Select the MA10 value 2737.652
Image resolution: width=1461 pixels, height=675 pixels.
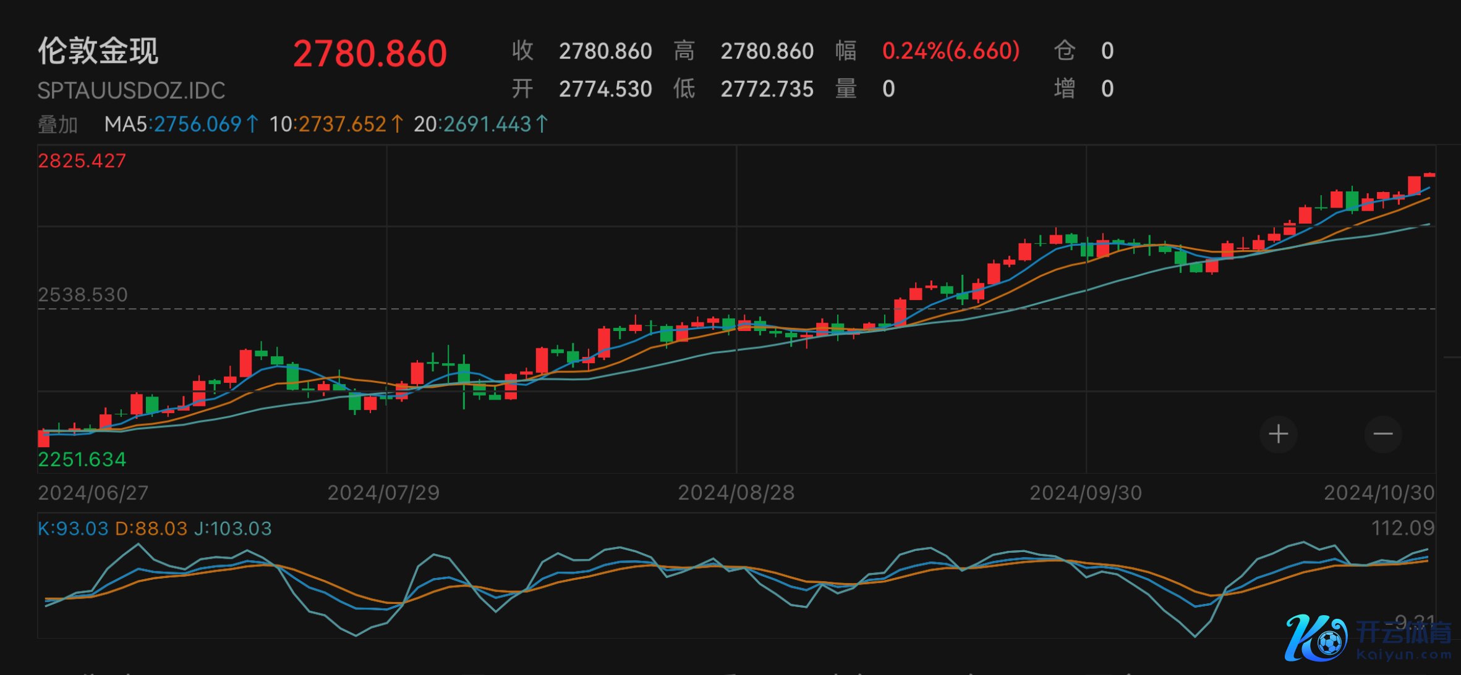pos(343,125)
